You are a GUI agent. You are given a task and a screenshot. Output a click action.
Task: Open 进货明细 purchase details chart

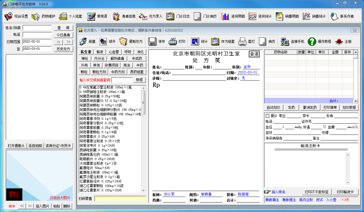233,16
